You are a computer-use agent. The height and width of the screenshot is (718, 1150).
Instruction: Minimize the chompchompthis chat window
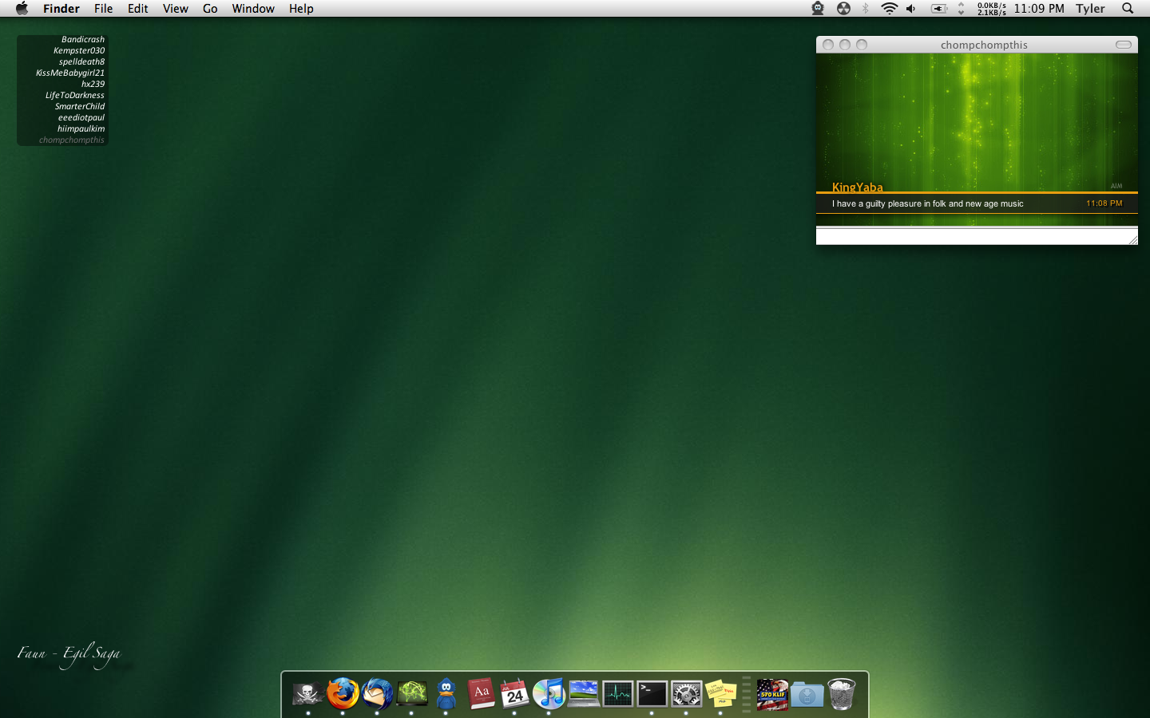pos(845,45)
